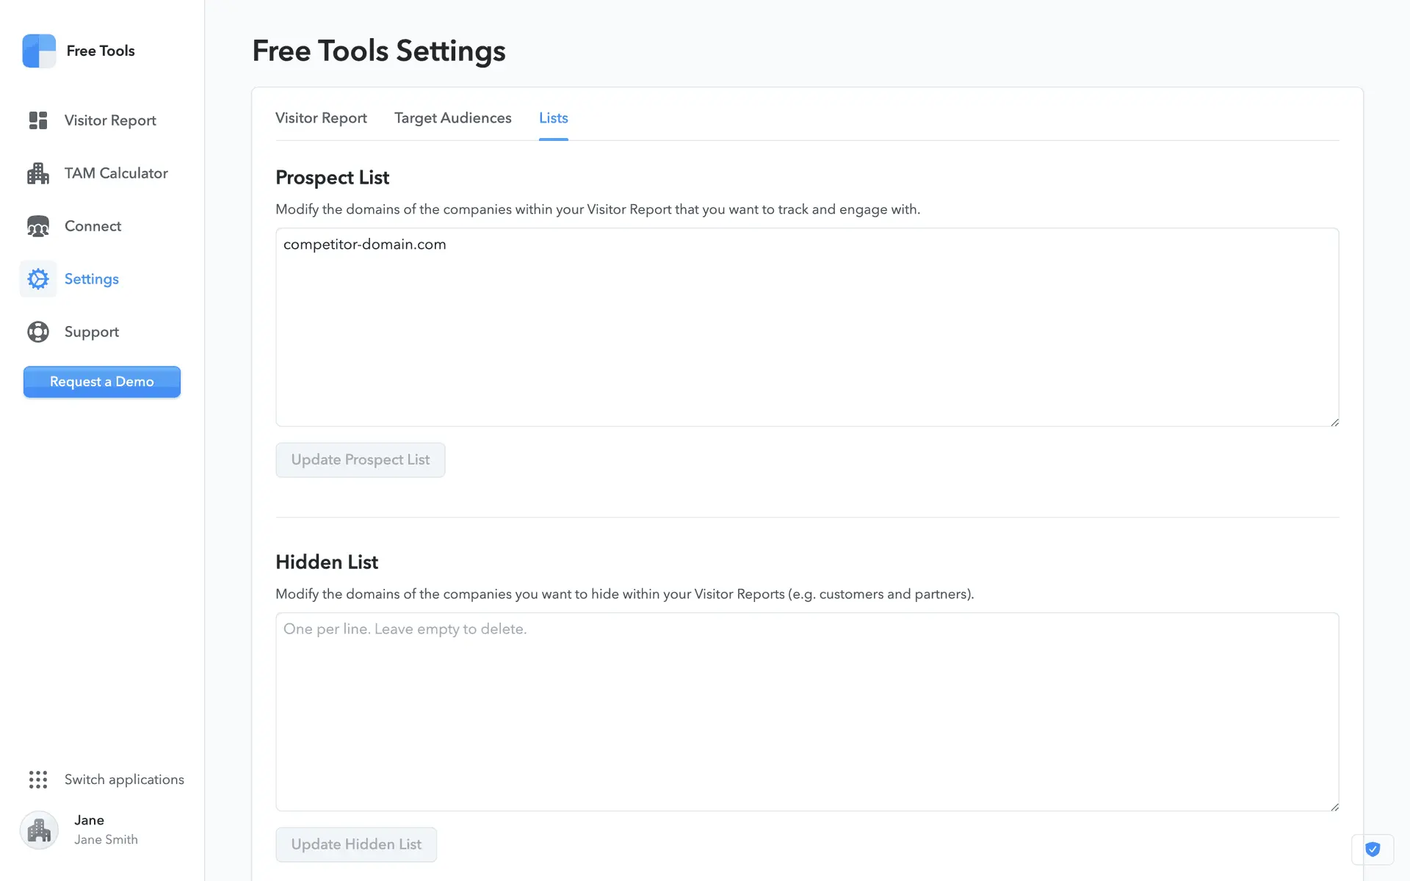Switch to the Visitor Report tab
The image size is (1410, 881).
click(321, 118)
